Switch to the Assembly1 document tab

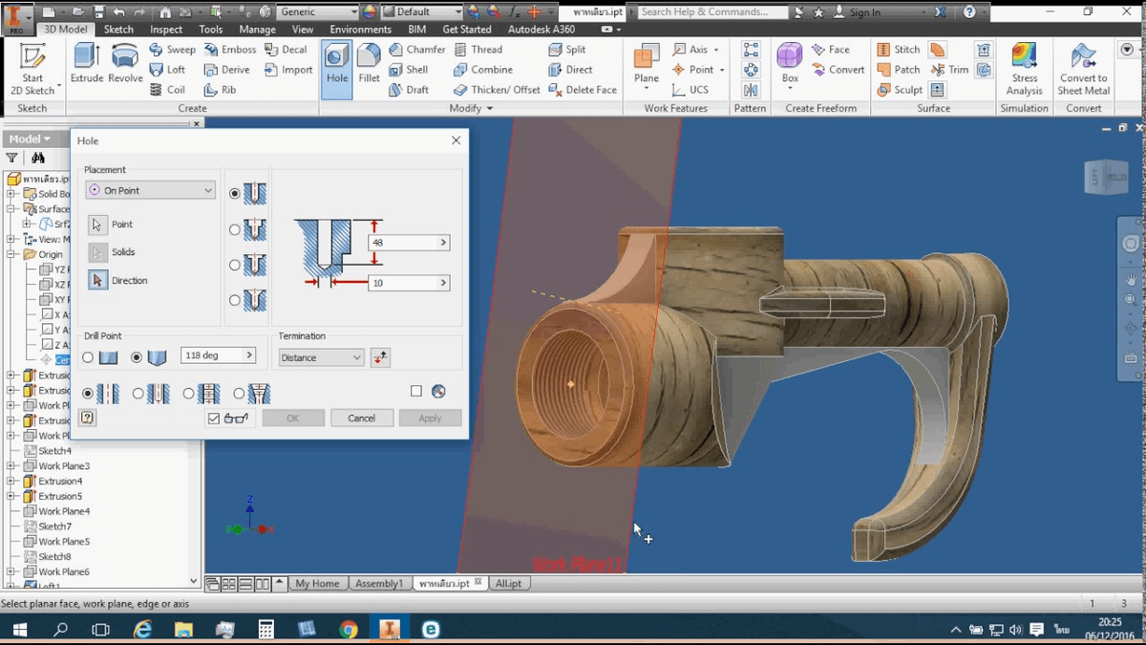[x=379, y=584]
